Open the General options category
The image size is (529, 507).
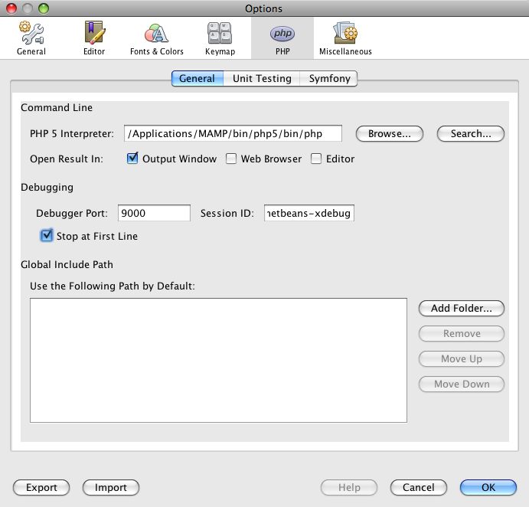tap(31, 38)
